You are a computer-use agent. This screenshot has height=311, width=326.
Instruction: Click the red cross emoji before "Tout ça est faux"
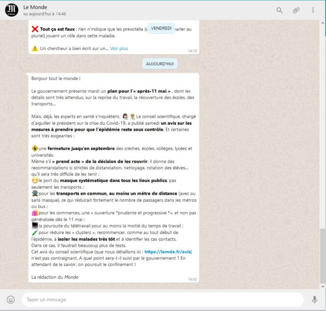[35, 29]
